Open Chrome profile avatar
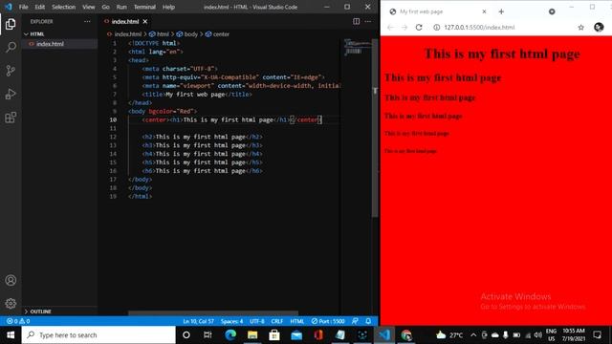The height and width of the screenshot is (344, 612). pyautogui.click(x=599, y=28)
